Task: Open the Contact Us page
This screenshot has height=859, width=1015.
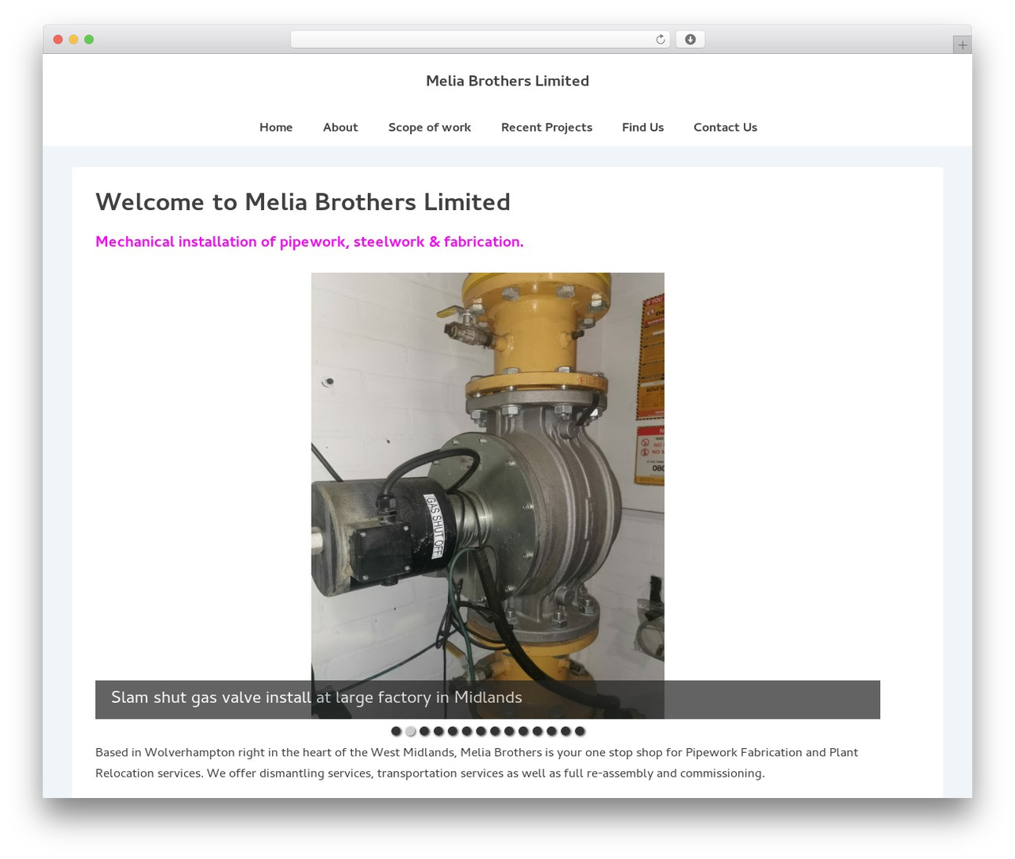Action: (x=726, y=128)
